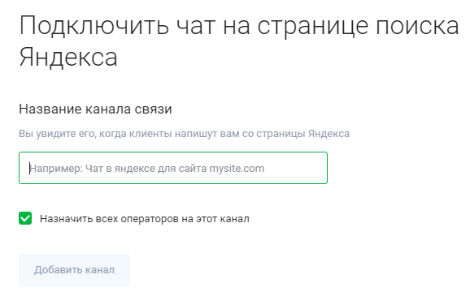Click the 'Название канала связи' label

95,109
